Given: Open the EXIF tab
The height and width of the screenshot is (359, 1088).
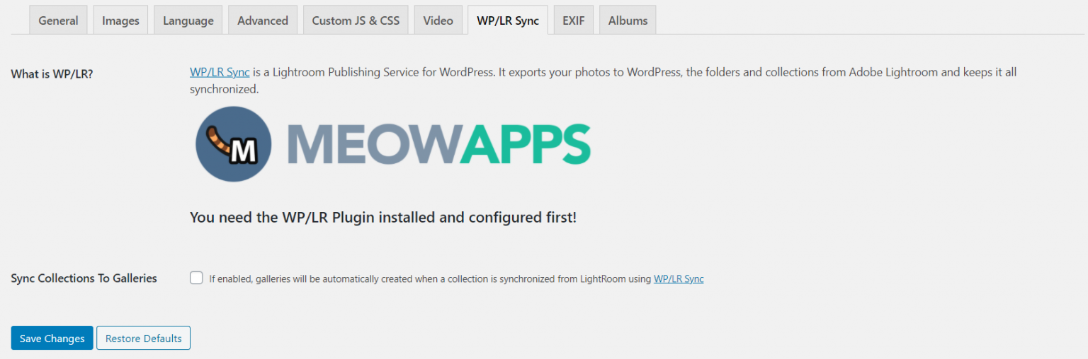Looking at the screenshot, I should (574, 20).
